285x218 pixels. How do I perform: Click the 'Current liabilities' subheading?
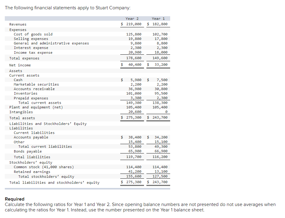(34, 133)
